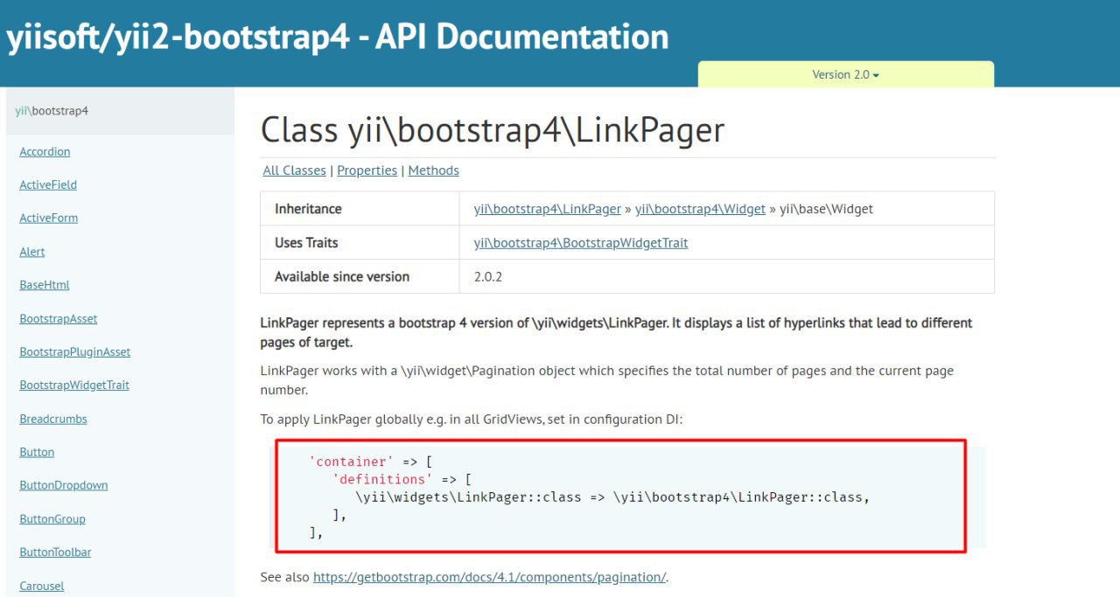
Task: Open the Accordion class page
Action: 45,151
